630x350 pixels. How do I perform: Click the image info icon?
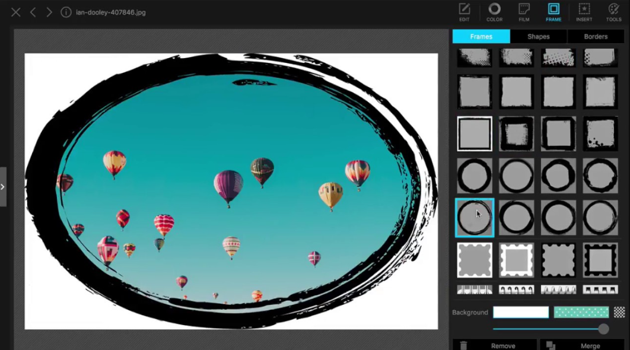(65, 11)
